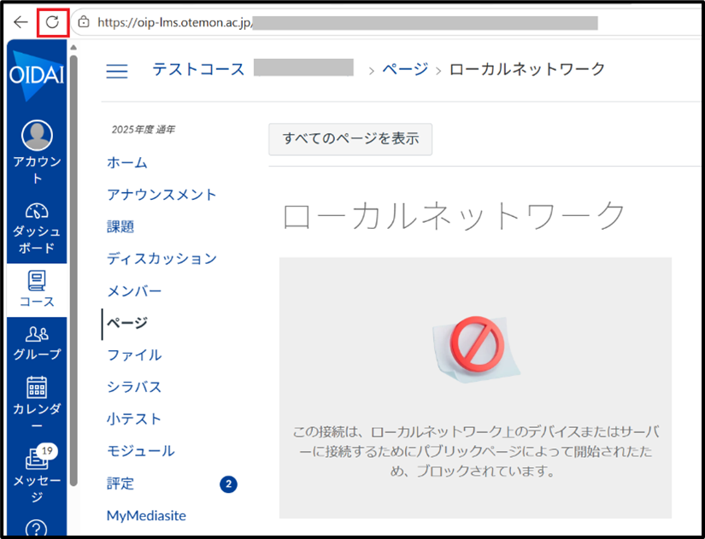Click すべてのページを表示 button

pos(350,139)
